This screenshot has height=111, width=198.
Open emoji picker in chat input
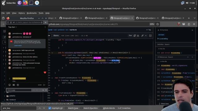pyautogui.click(x=10, y=85)
